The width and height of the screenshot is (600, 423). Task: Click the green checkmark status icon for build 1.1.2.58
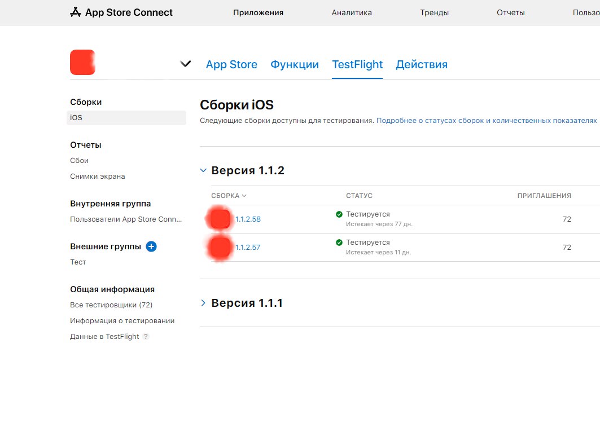tap(339, 214)
